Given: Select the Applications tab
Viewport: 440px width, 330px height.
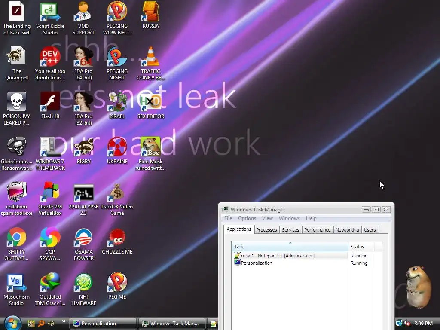Looking at the screenshot, I should pyautogui.click(x=239, y=229).
